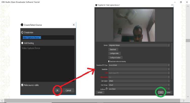Click the webcam preview image
This screenshot has height=103, width=190.
[x=134, y=25]
